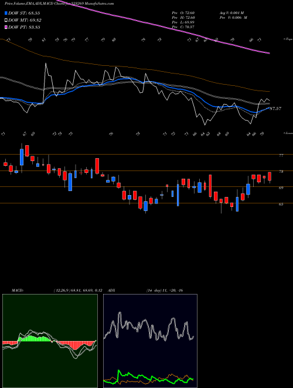293x388 pixels.
Task: Click the 'Pre C: 70.57' value
Action: [x=183, y=26]
